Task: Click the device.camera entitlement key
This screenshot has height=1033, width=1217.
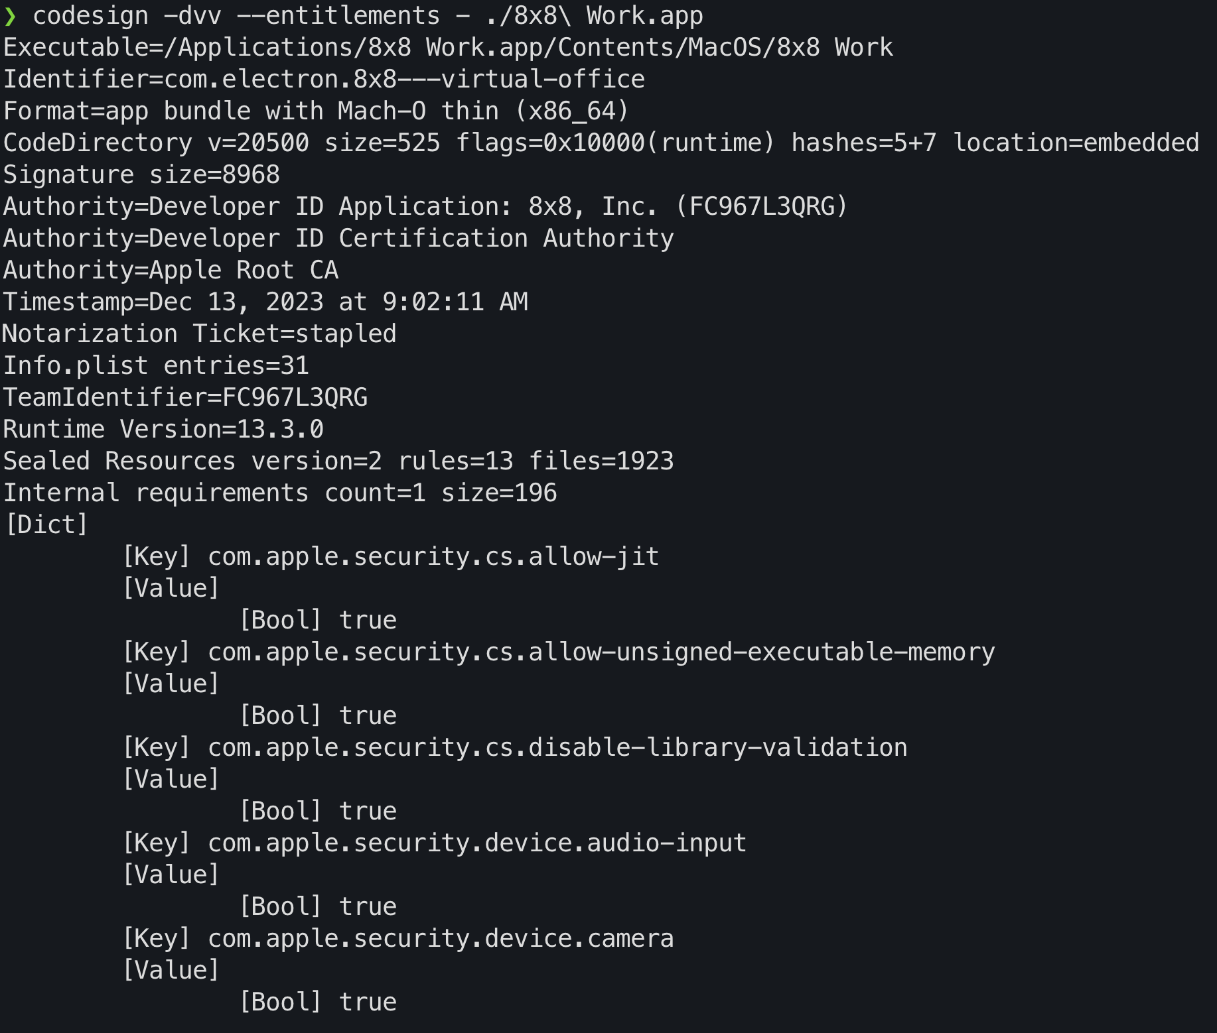Action: (x=440, y=939)
